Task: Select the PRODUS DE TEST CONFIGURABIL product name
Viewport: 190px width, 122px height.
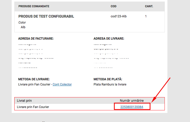Action: (46, 16)
